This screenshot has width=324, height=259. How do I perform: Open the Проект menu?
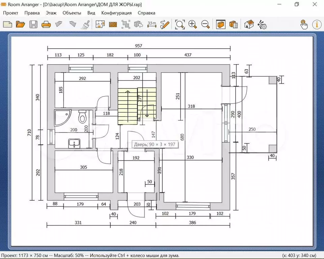coord(10,13)
